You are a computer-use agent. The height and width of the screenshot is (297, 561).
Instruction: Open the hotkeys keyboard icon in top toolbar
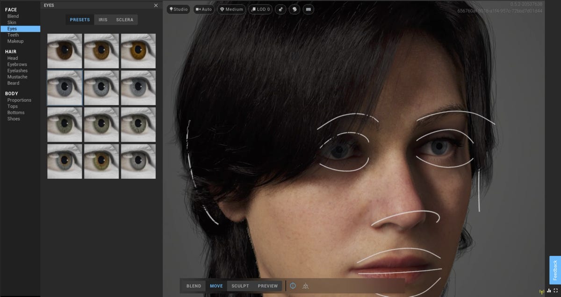(x=308, y=9)
